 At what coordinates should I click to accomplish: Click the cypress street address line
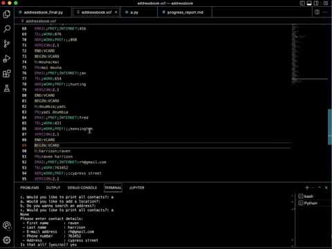click(x=68, y=174)
